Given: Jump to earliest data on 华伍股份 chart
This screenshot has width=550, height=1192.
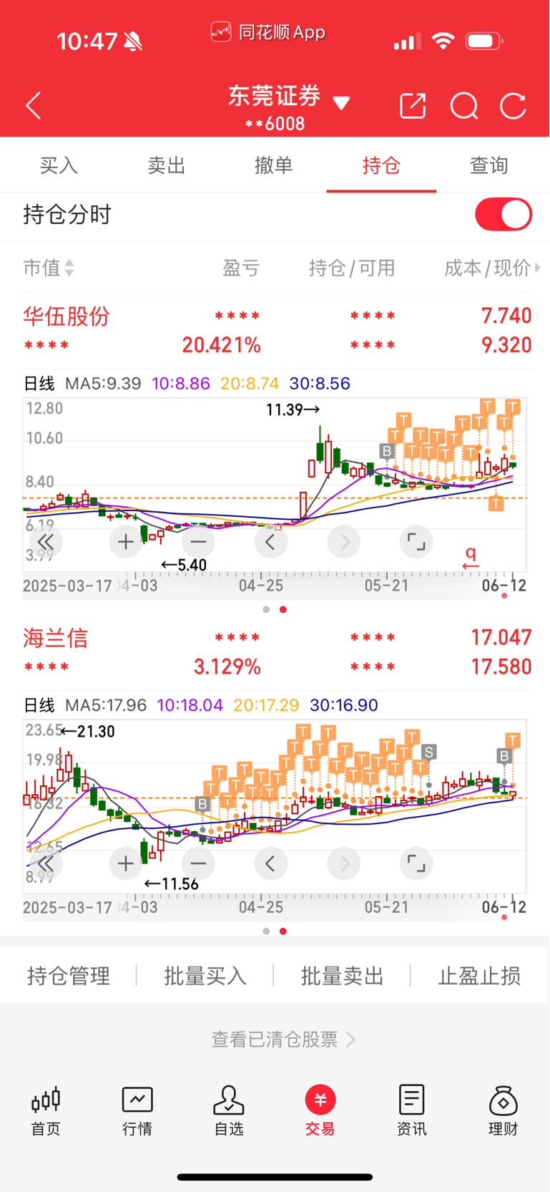Looking at the screenshot, I should pos(46,542).
